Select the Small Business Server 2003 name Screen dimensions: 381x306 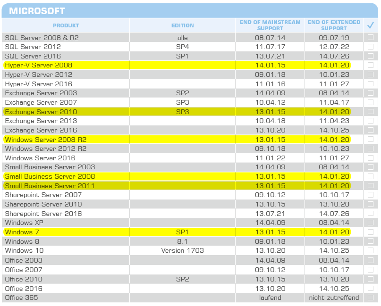click(x=50, y=167)
